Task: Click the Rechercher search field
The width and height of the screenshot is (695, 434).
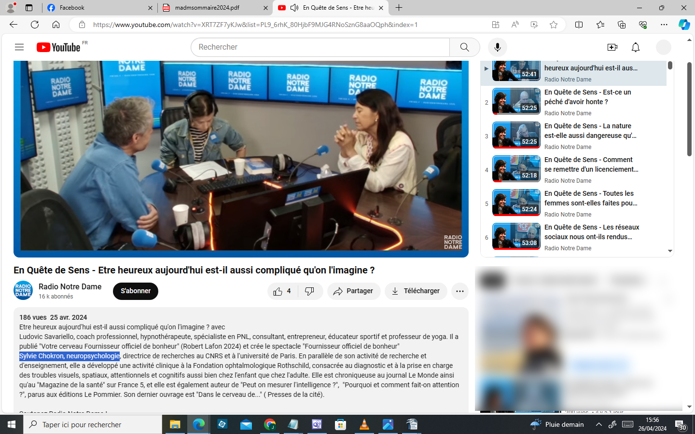Action: coord(320,47)
